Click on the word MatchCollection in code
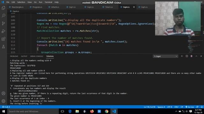 tap(48, 31)
